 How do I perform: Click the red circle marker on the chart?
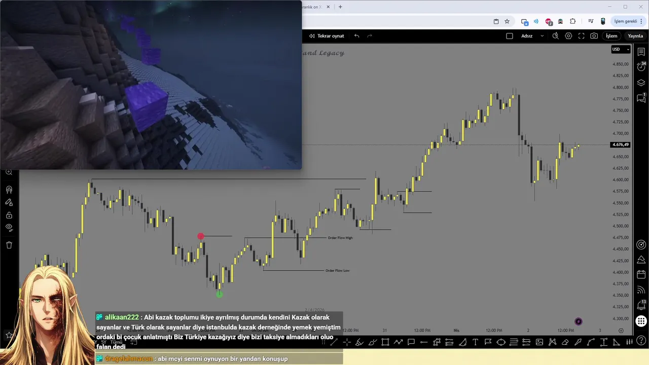[201, 236]
